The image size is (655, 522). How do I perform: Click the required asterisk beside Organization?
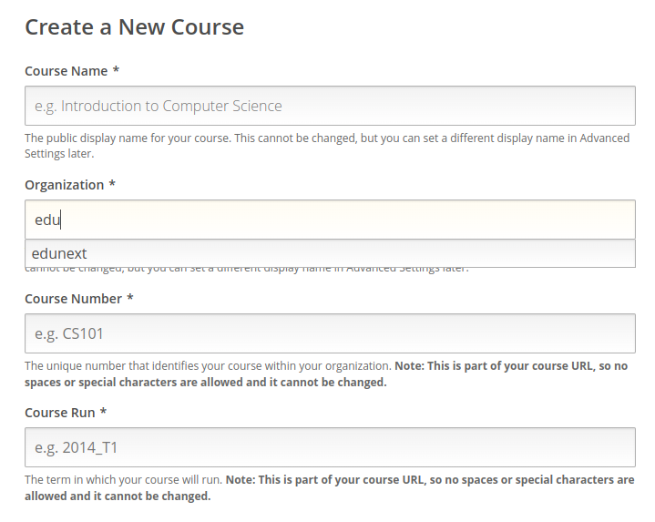tap(112, 185)
